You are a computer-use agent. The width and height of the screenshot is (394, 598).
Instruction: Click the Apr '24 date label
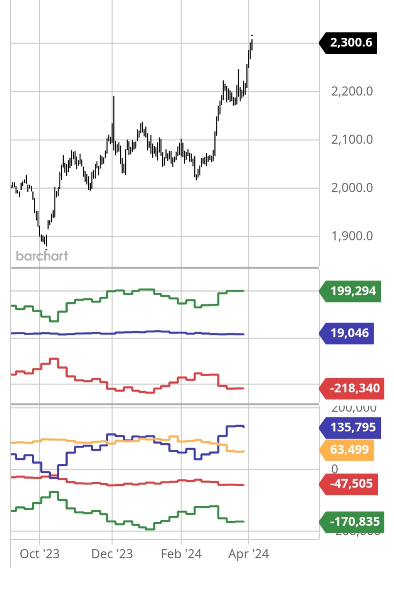point(249,554)
